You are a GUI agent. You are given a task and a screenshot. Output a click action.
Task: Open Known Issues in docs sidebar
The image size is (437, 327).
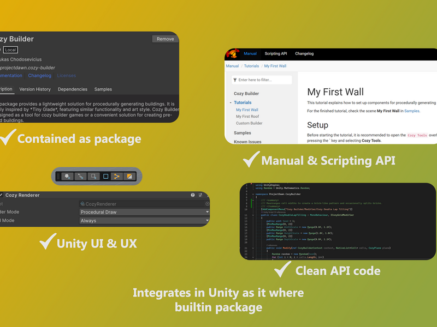(x=247, y=142)
